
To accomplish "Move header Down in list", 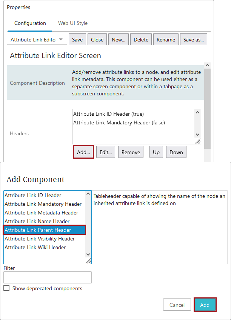I will tap(176, 152).
